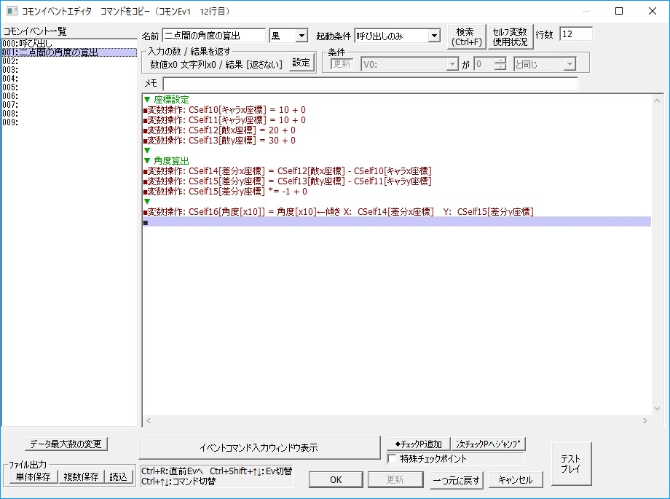
Task: Select the ▼ 角度算出 comment line
Action: coord(396,161)
